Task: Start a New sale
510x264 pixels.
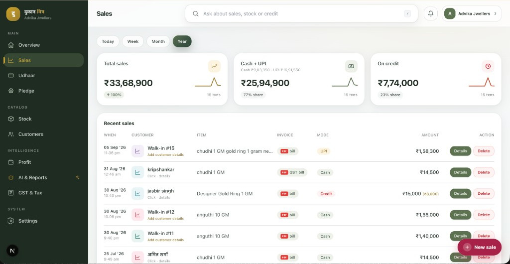Action: pos(480,247)
